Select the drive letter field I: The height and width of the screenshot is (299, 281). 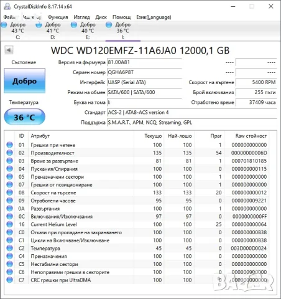coord(144,102)
